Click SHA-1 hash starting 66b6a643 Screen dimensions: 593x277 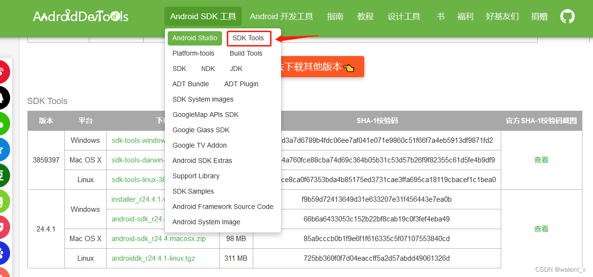point(377,219)
